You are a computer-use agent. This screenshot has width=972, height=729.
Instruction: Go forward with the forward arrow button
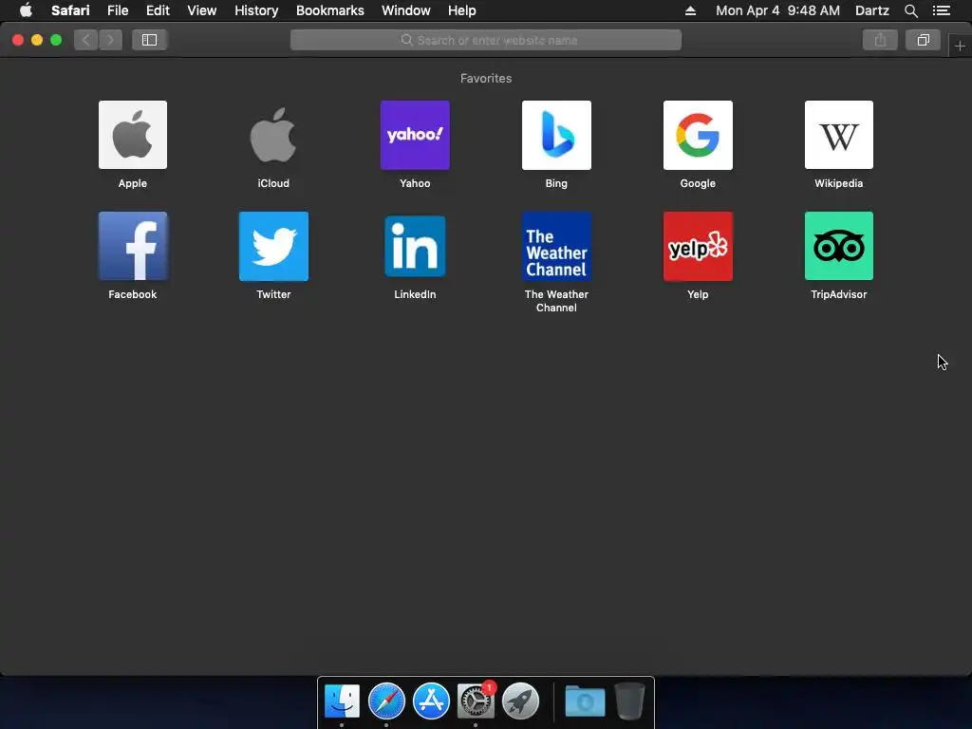(110, 40)
